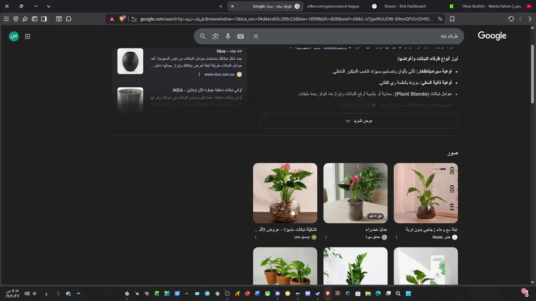The image size is (536, 301).
Task: Click the IKEA grey planter thumbnail
Action: coord(130,99)
